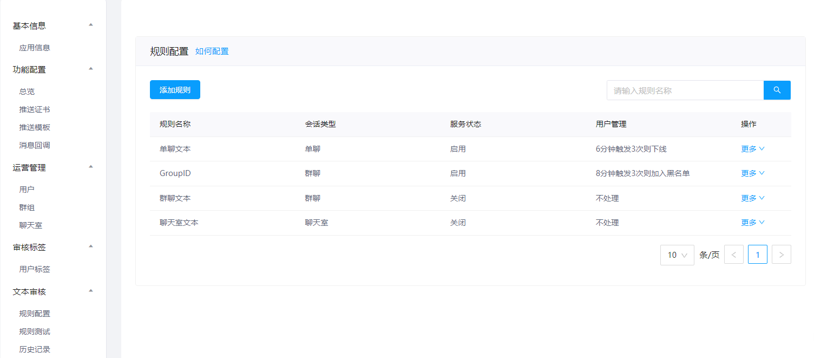Click the magnifier search icon button
Image resolution: width=814 pixels, height=358 pixels.
tap(777, 90)
